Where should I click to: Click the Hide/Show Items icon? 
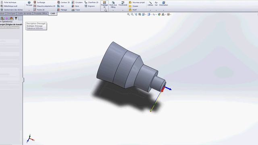click(154, 14)
